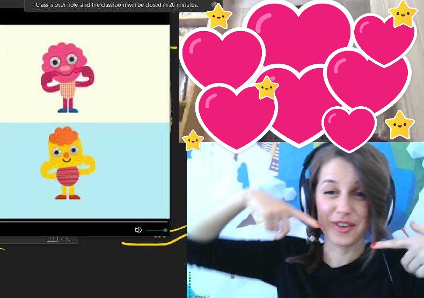This screenshot has height=298, width=424.
Task: Click the star at the teacher video corner
Action: [193, 140]
